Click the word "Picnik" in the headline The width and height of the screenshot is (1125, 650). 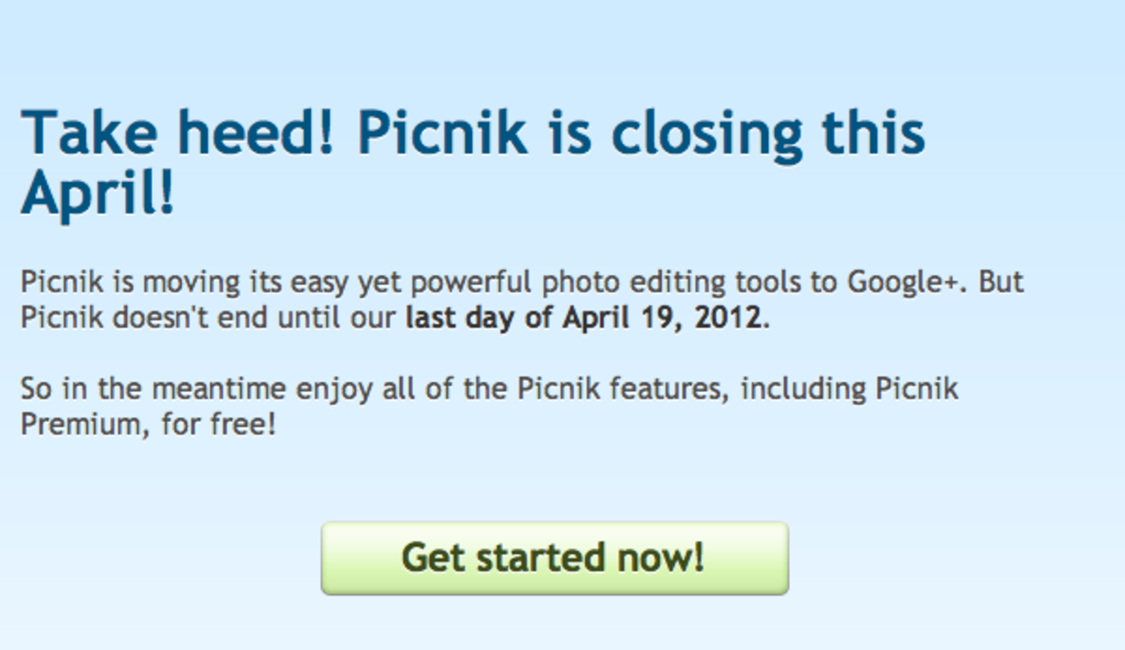tap(443, 132)
